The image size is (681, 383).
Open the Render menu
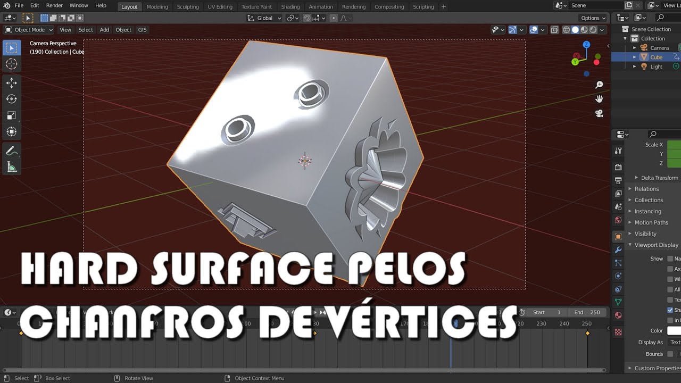[x=54, y=5]
